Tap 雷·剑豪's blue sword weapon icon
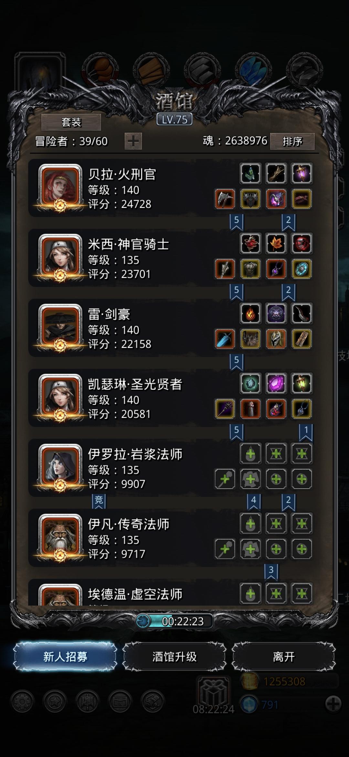The height and width of the screenshot is (757, 349). [225, 339]
